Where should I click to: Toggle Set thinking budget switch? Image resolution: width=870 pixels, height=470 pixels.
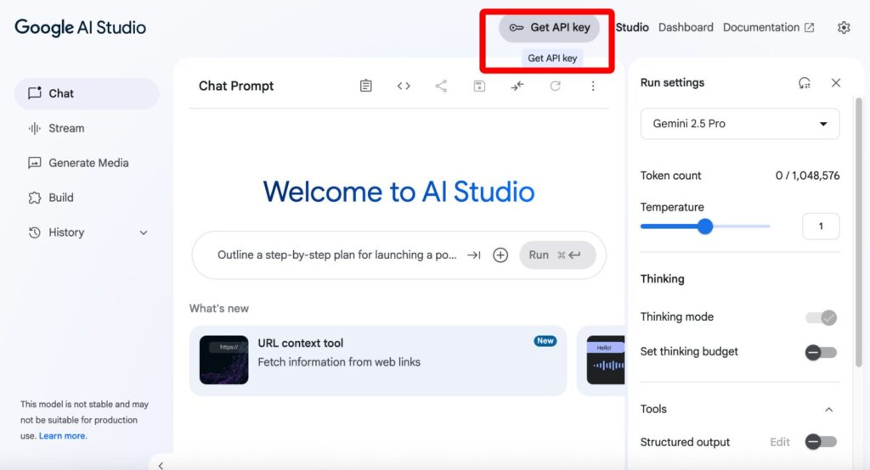click(822, 353)
